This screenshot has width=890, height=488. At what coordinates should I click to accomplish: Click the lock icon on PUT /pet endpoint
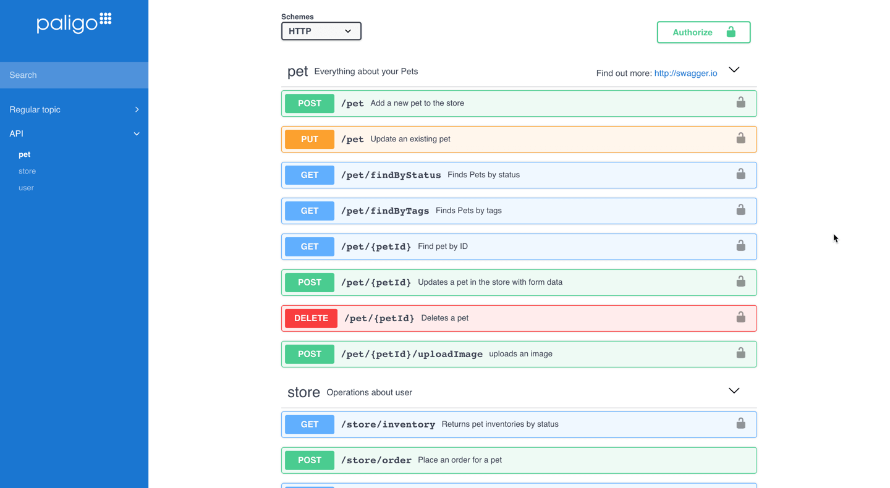tap(740, 138)
